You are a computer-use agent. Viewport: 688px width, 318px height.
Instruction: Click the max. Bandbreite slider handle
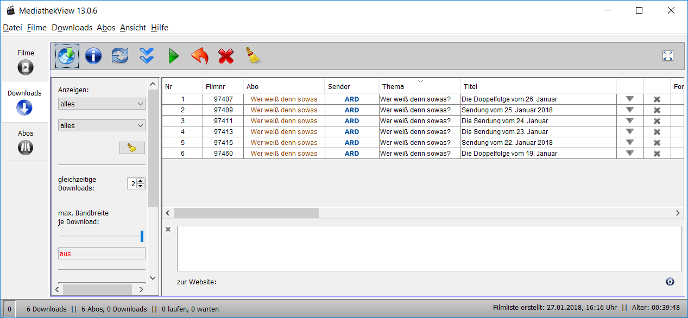pos(142,236)
